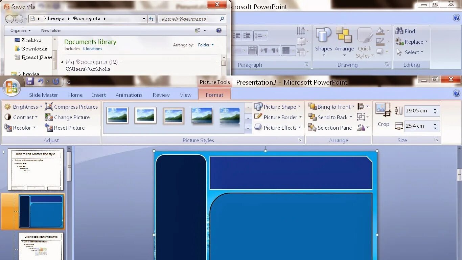Click Find in the back window Editing group

(405, 31)
